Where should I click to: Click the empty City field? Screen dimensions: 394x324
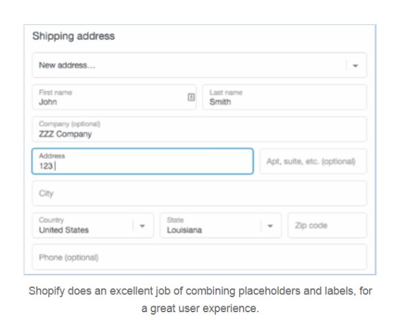(199, 193)
